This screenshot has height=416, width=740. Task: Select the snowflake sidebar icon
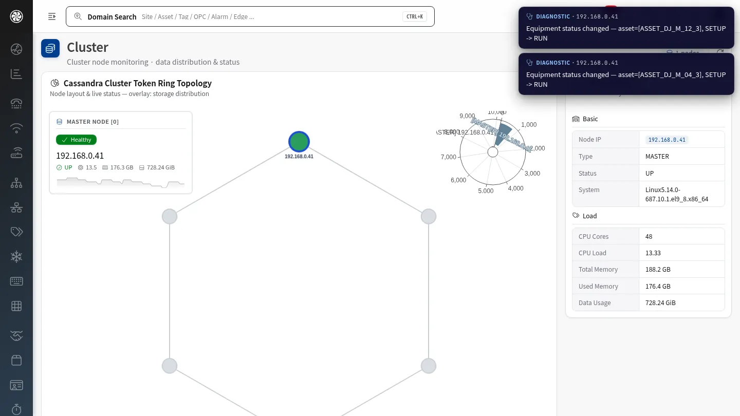coord(16,257)
